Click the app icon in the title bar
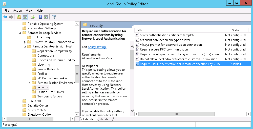The height and width of the screenshot is (129, 253). [x=4, y=4]
